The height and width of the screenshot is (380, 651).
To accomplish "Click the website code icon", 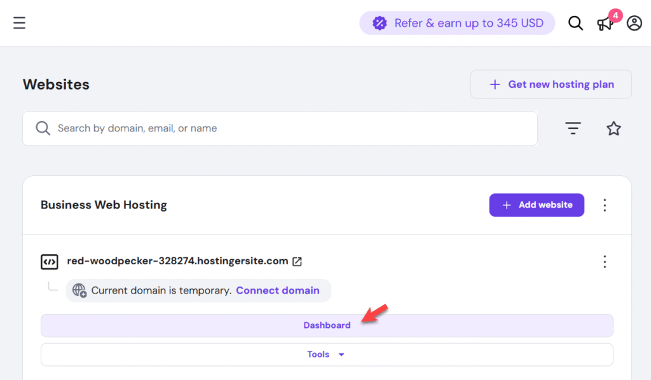I will tap(49, 261).
